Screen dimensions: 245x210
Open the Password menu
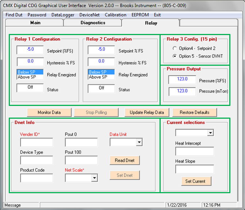pyautogui.click(x=37, y=15)
